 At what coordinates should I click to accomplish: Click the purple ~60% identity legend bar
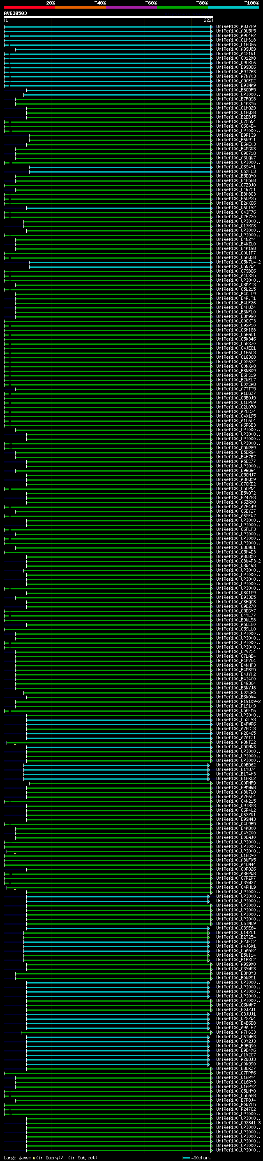click(132, 7)
